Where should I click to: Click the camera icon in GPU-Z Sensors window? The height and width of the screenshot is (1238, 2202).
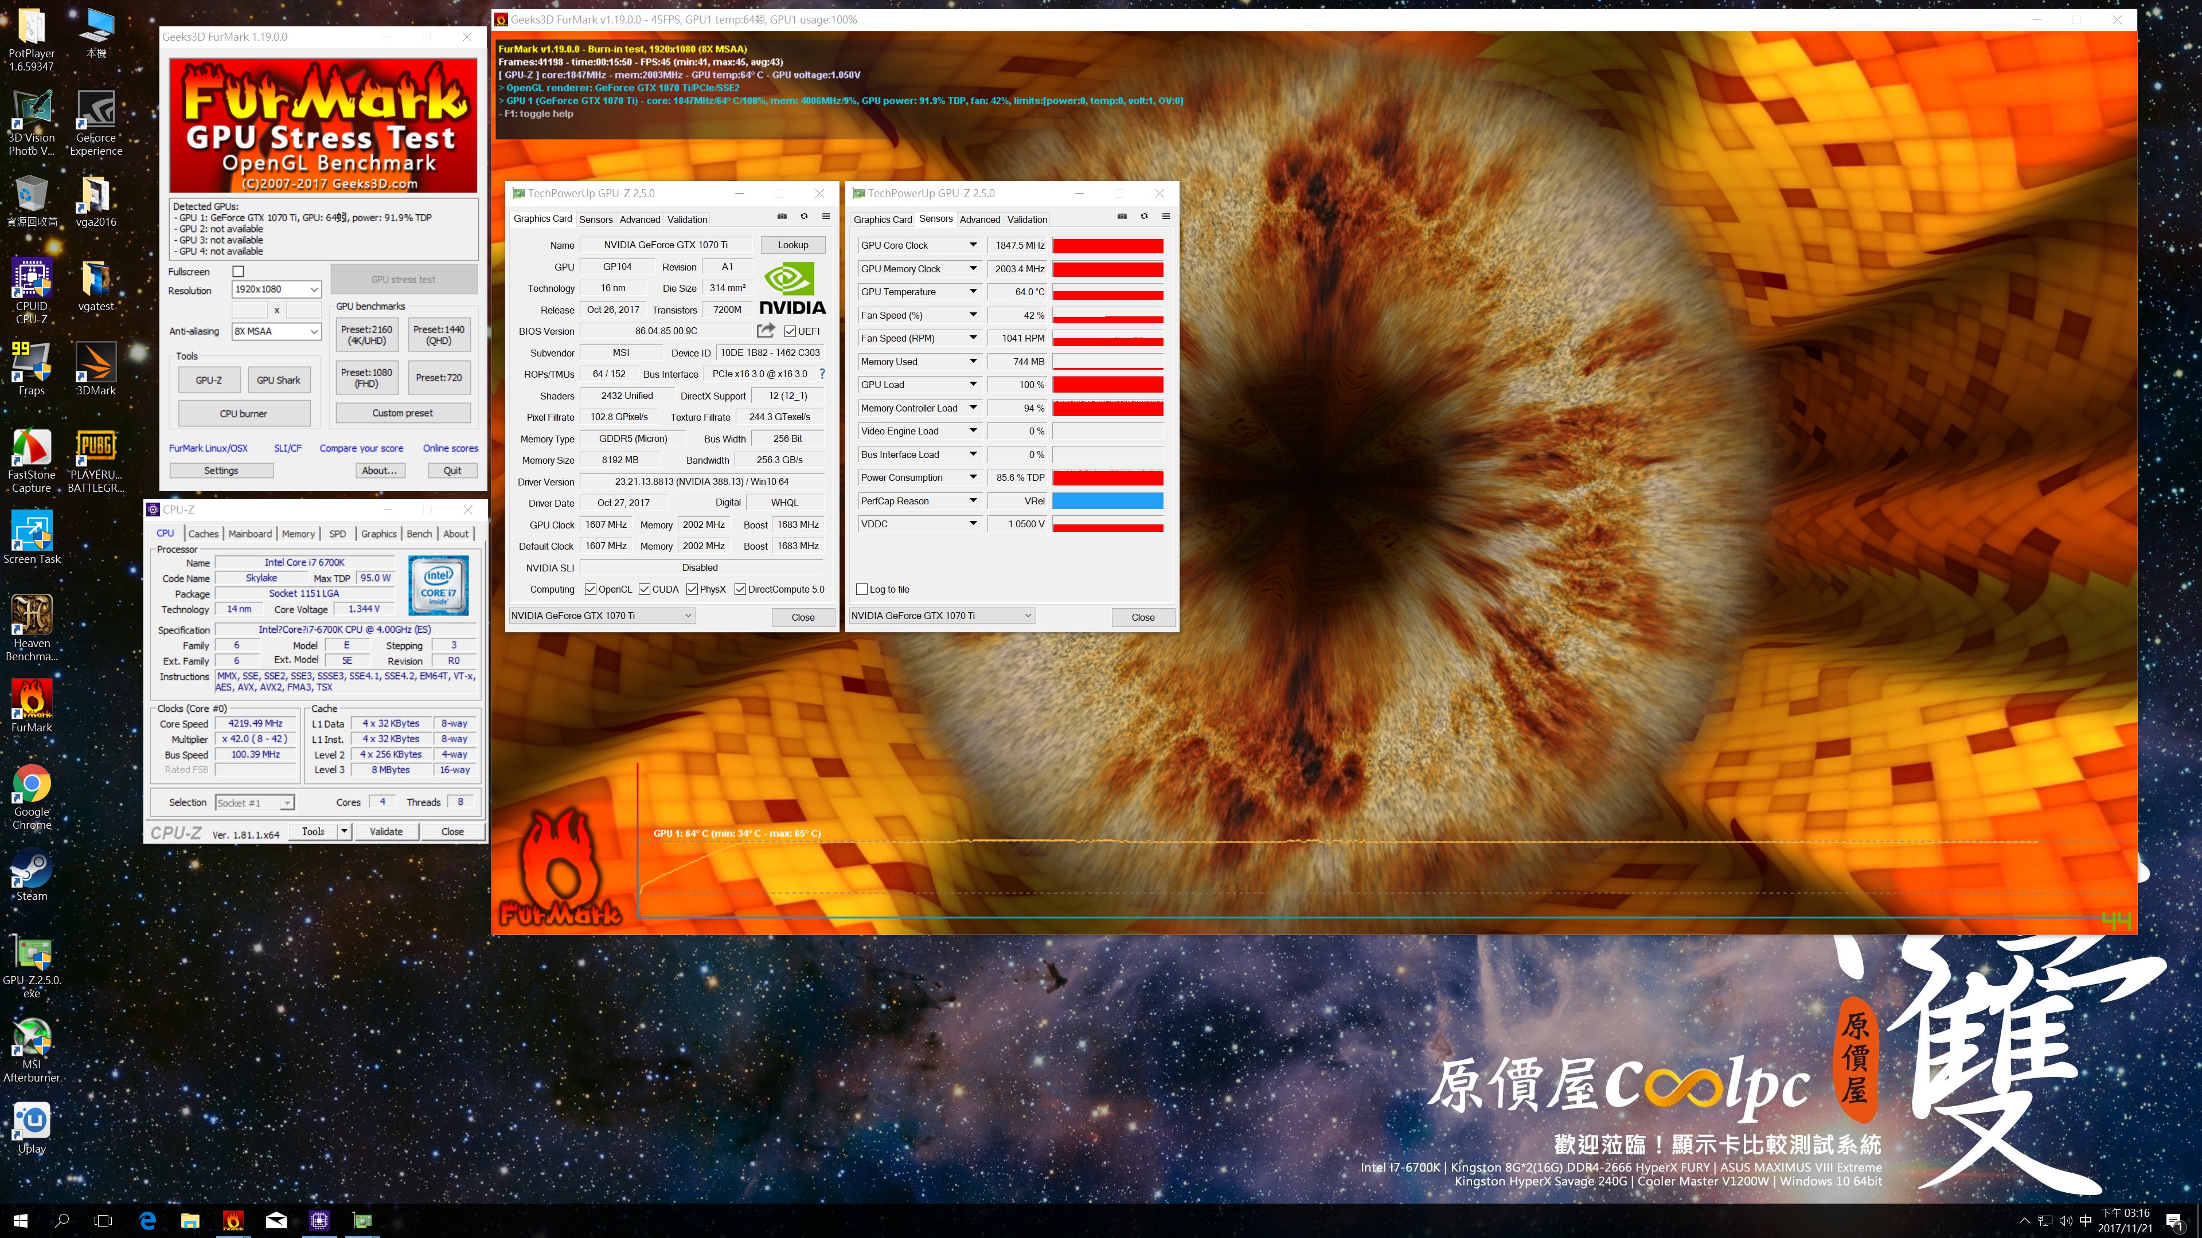click(1122, 217)
